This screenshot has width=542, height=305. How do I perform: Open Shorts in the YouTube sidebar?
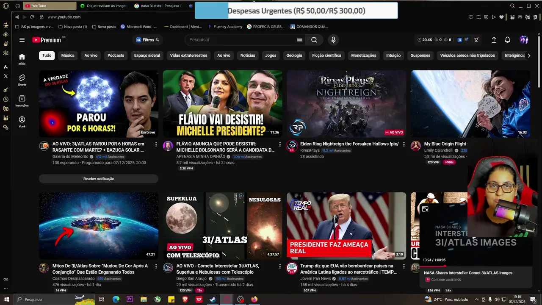click(x=22, y=80)
